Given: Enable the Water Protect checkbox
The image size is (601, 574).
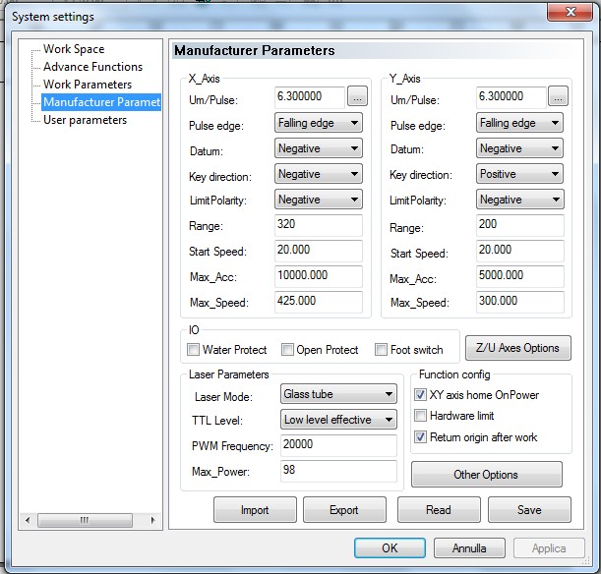Looking at the screenshot, I should (x=194, y=350).
